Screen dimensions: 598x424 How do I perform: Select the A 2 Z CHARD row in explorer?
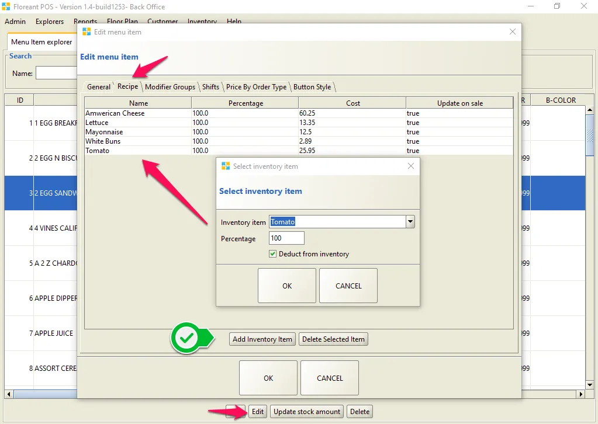tap(41, 263)
